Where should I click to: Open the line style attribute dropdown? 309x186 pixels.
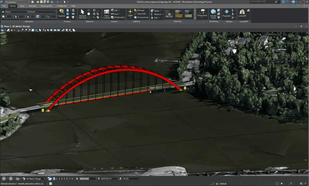click(x=19, y=17)
